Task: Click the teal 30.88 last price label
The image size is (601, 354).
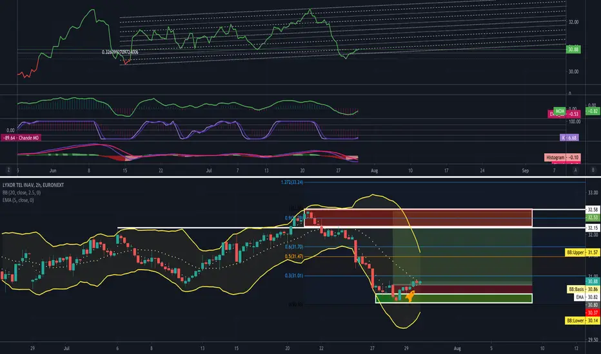Action: (x=593, y=281)
